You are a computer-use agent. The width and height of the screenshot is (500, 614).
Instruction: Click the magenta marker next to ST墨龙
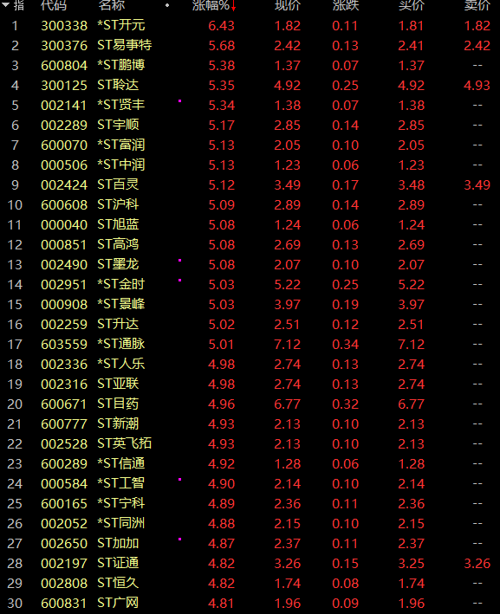pos(180,260)
